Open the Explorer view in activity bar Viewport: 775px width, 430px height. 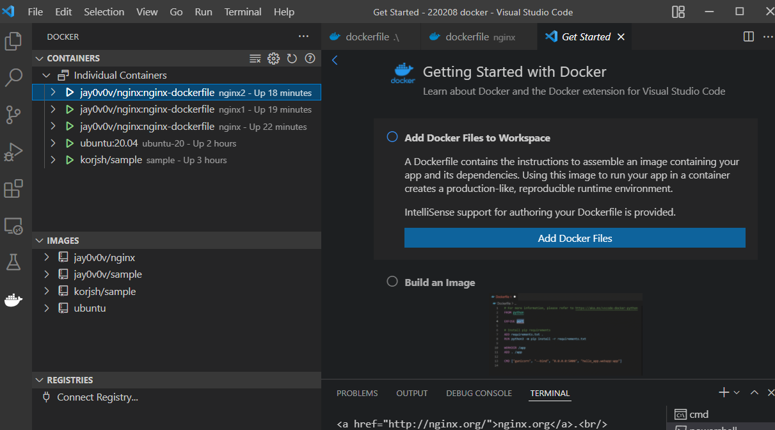13,42
